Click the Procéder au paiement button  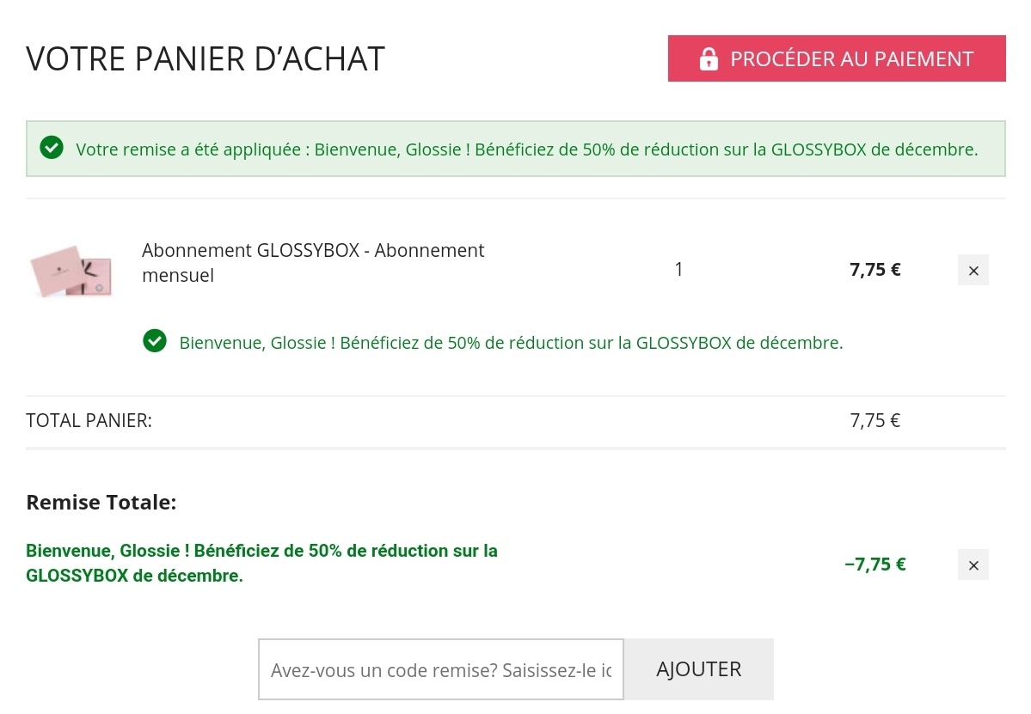(x=836, y=58)
